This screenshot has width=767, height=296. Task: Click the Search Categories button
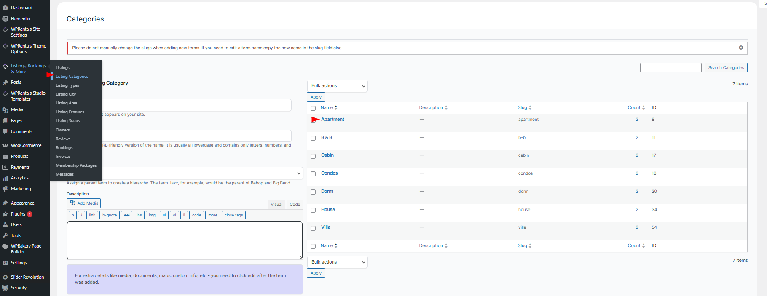tap(726, 68)
